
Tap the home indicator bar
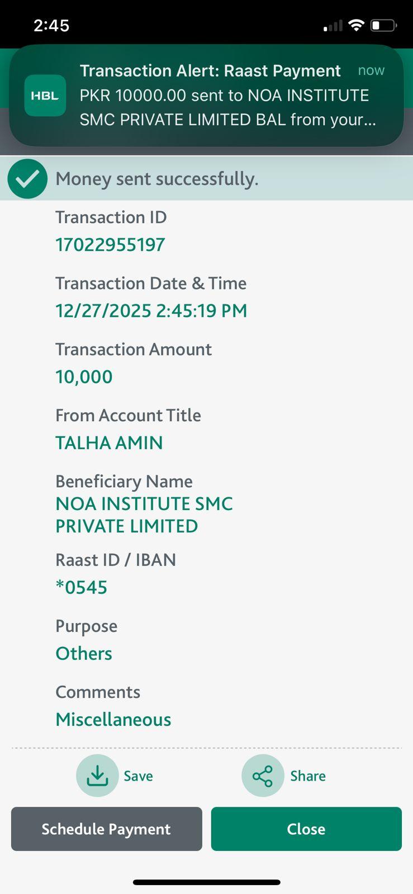(x=206, y=882)
